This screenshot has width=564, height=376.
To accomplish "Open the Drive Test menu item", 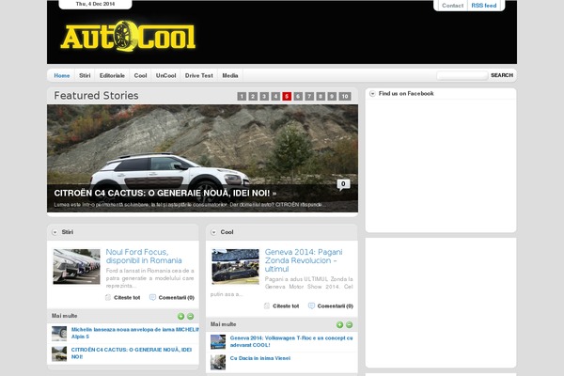I will pyautogui.click(x=199, y=75).
